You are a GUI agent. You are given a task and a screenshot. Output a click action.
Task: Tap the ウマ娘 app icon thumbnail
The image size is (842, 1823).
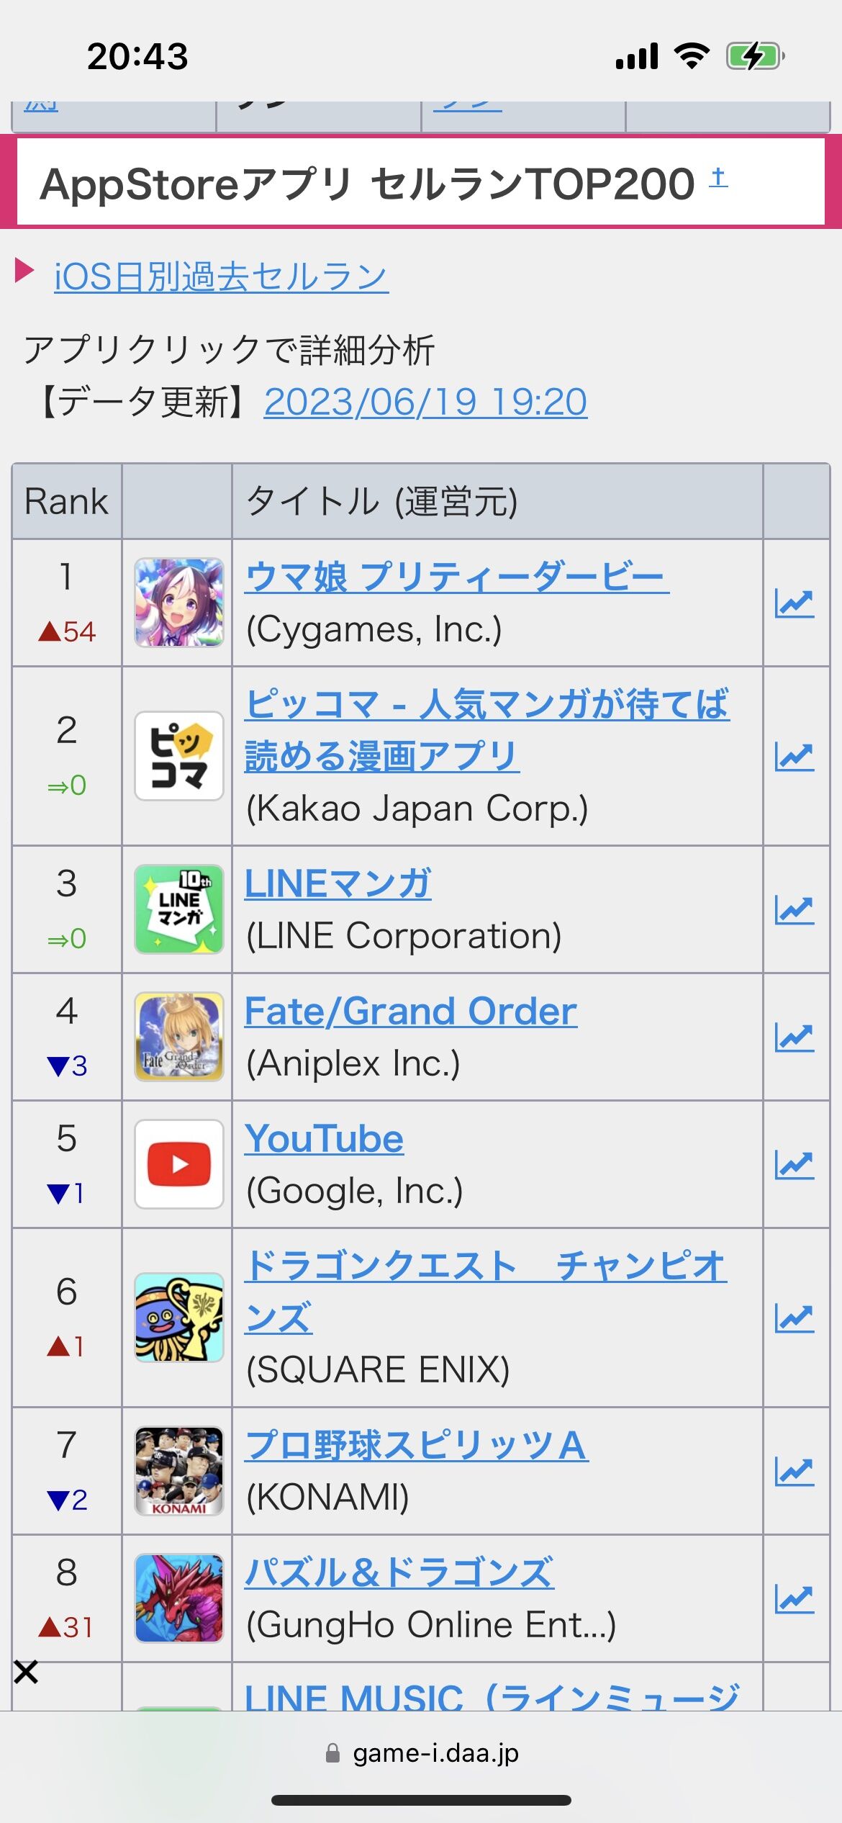pos(179,603)
